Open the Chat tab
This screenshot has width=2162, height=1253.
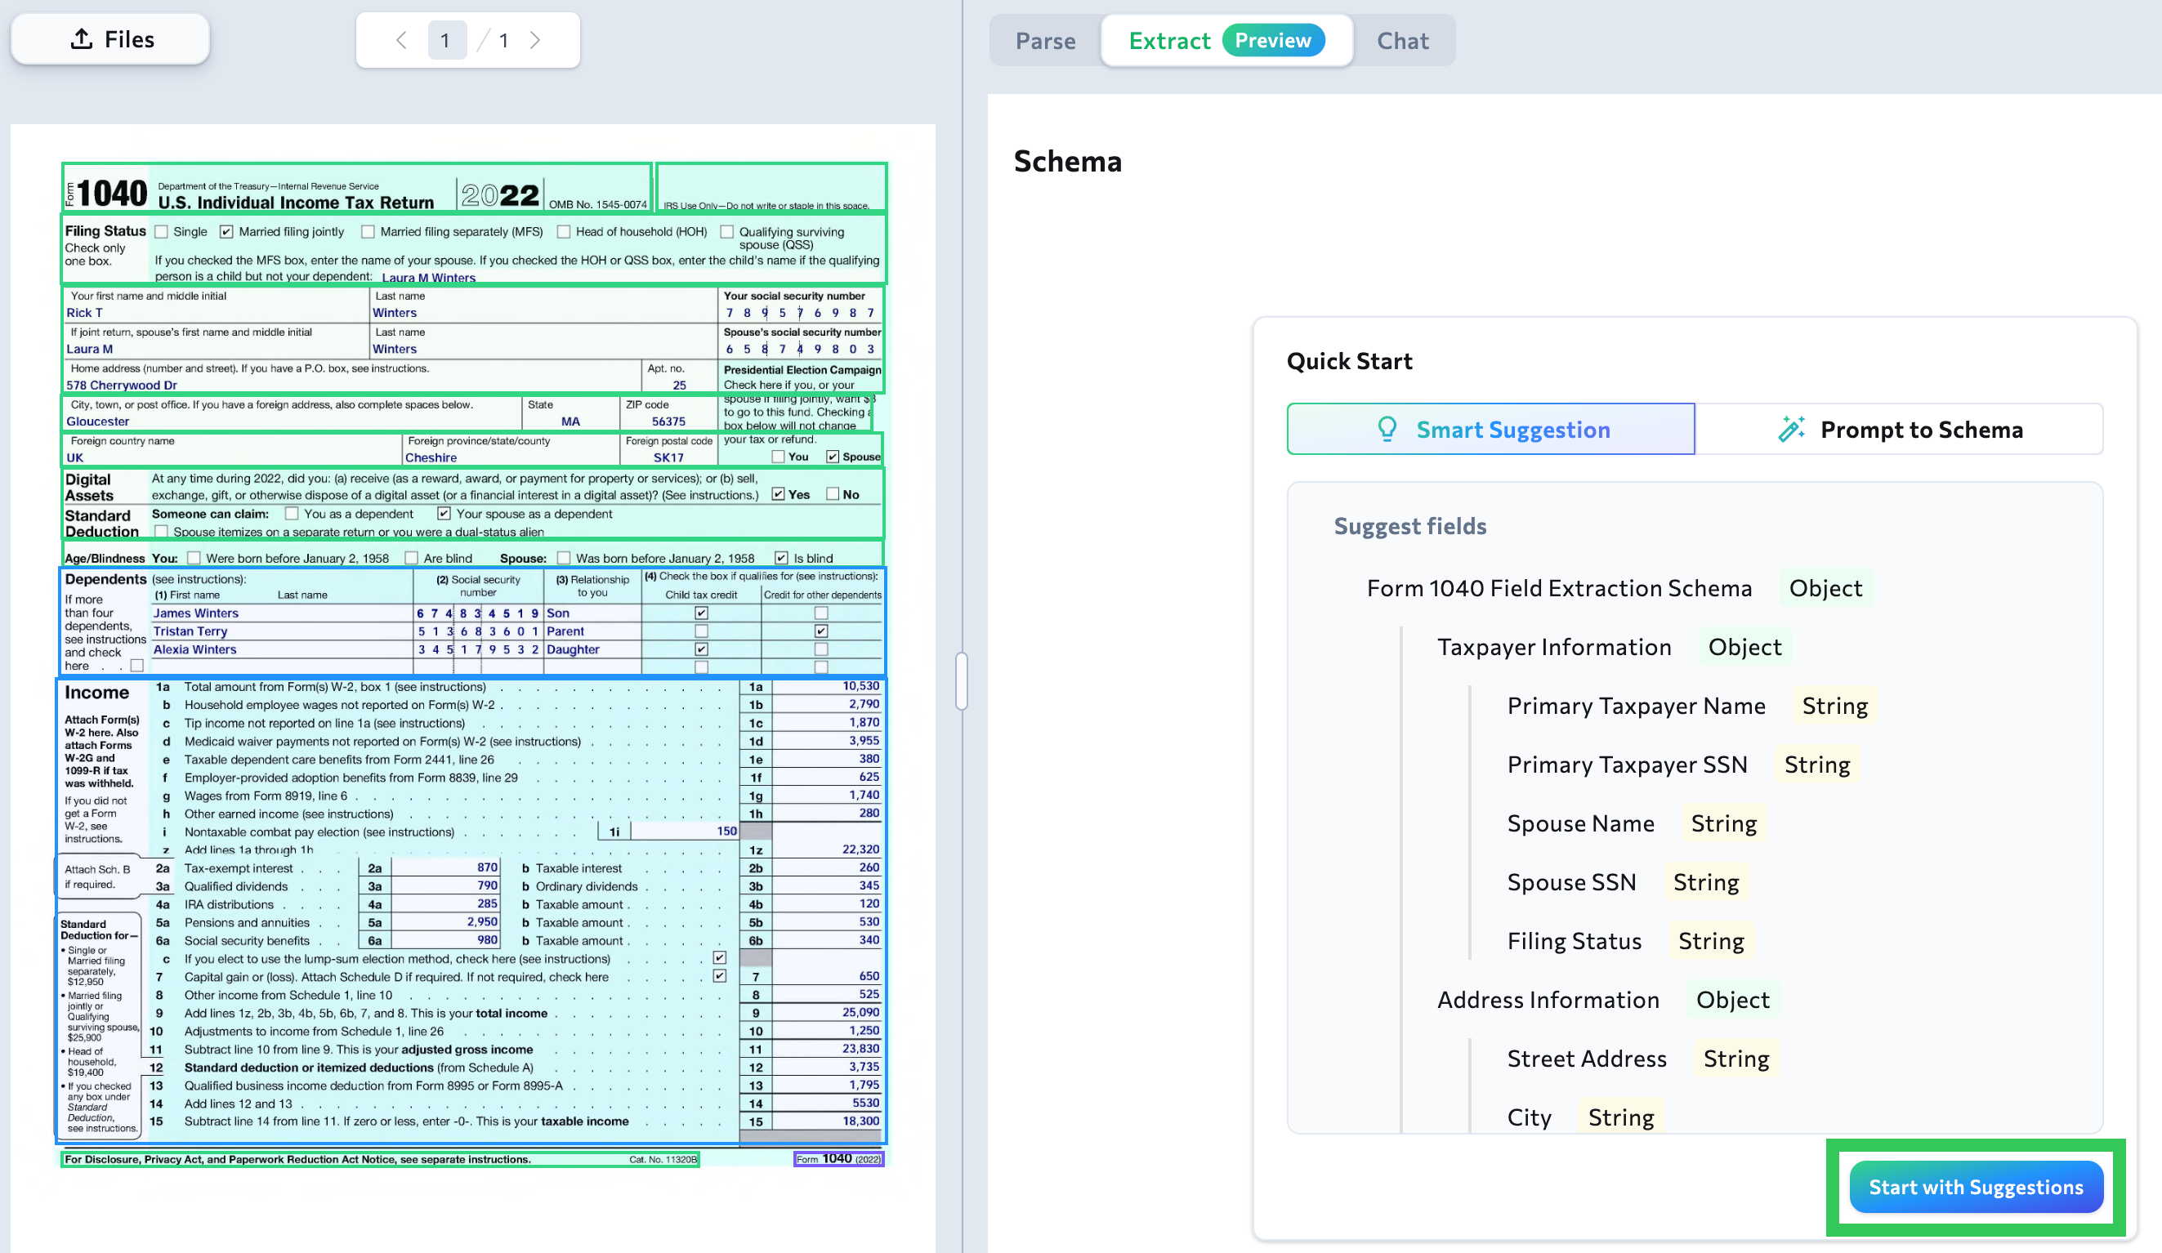[1402, 40]
